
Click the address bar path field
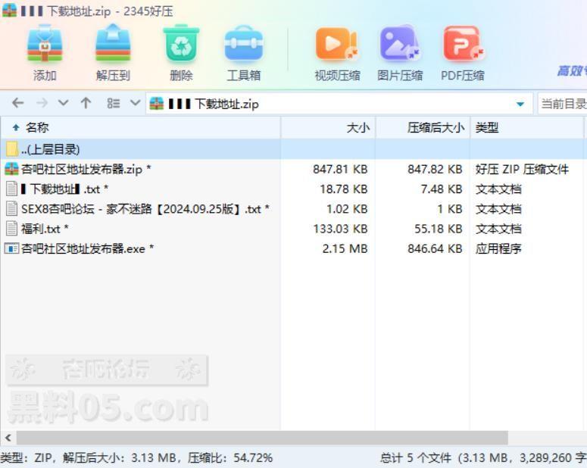(x=341, y=104)
